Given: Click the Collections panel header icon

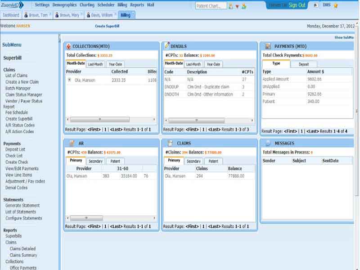Looking at the screenshot, I should pyautogui.click(x=68, y=46).
